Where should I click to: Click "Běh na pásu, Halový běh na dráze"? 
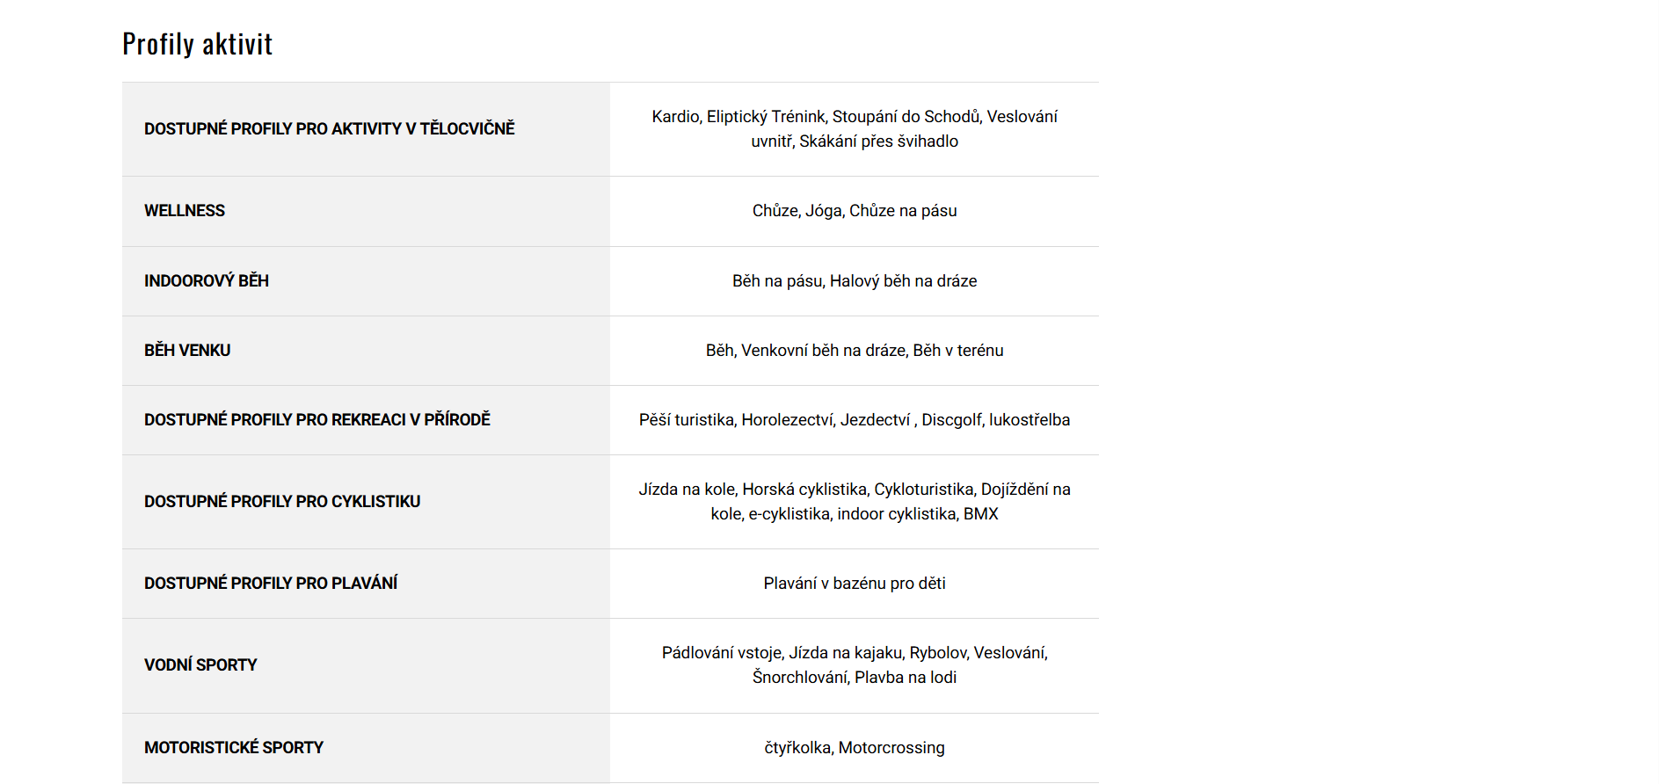pyautogui.click(x=854, y=281)
